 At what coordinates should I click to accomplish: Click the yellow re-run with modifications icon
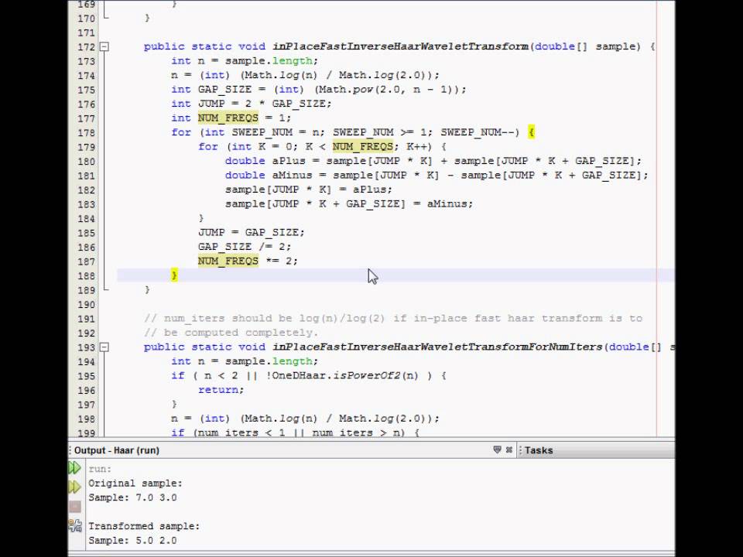pos(74,487)
